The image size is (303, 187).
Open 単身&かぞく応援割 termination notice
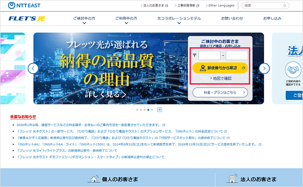tap(121, 138)
